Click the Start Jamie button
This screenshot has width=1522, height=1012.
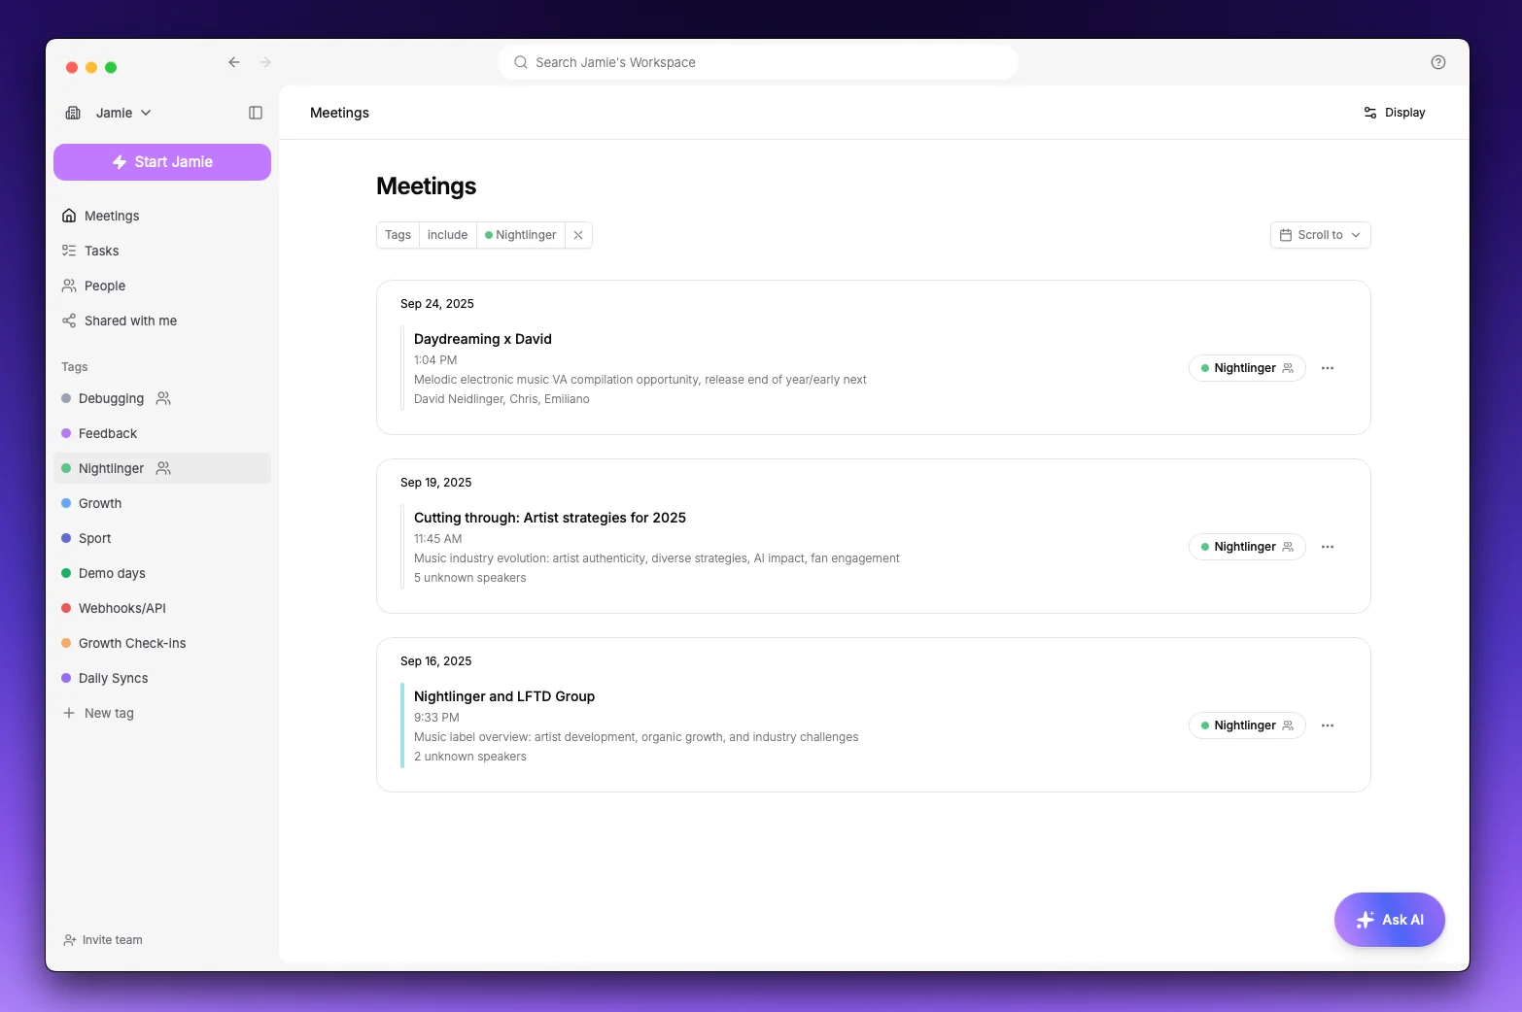162,162
